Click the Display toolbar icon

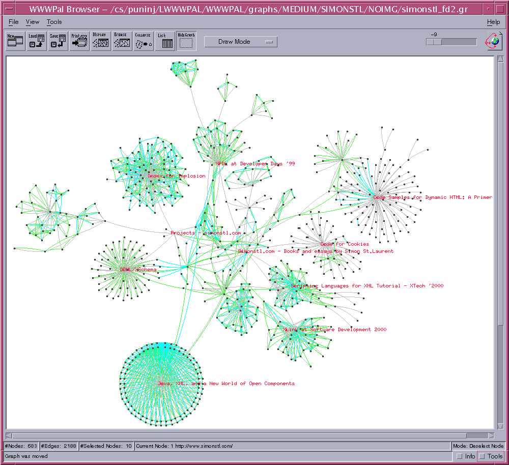coord(100,41)
